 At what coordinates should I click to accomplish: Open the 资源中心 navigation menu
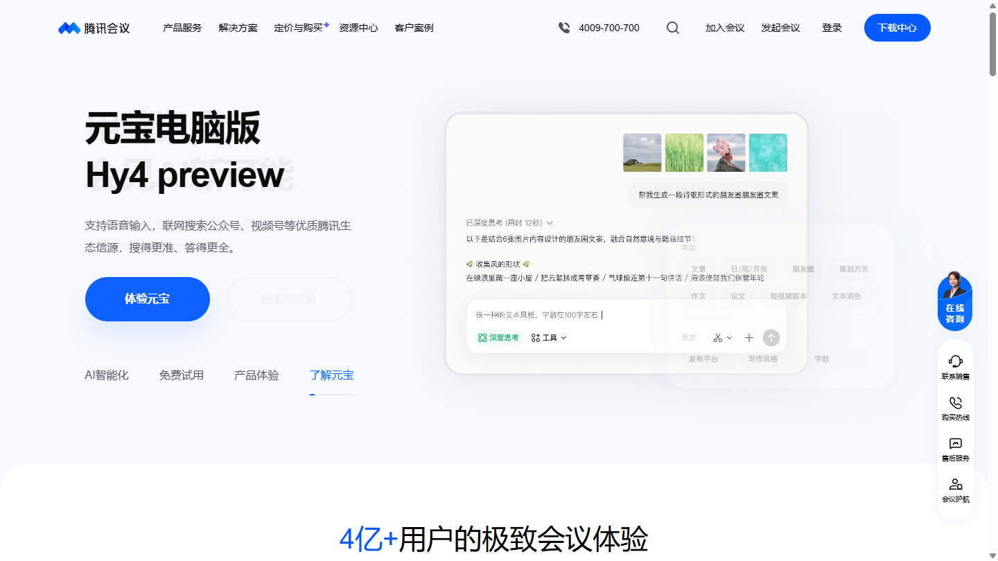point(358,28)
